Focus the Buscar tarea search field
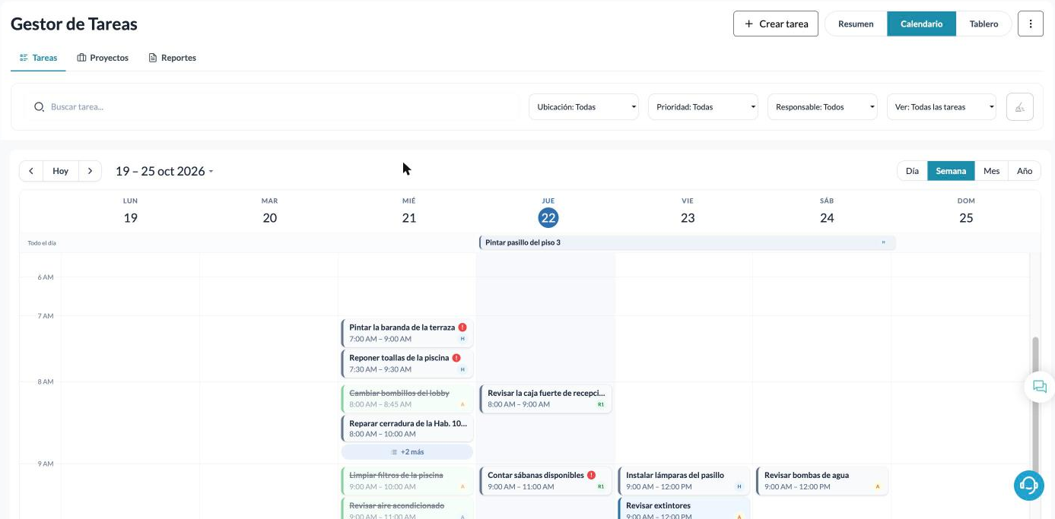The height and width of the screenshot is (519, 1055). pos(272,107)
